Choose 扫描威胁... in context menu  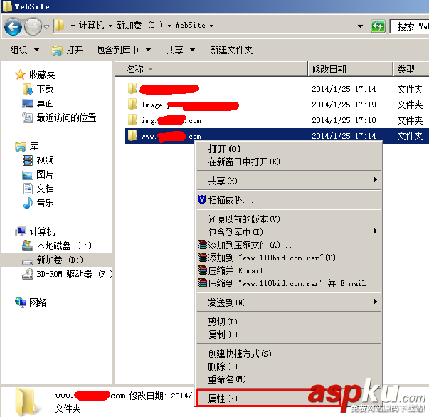tap(289, 200)
